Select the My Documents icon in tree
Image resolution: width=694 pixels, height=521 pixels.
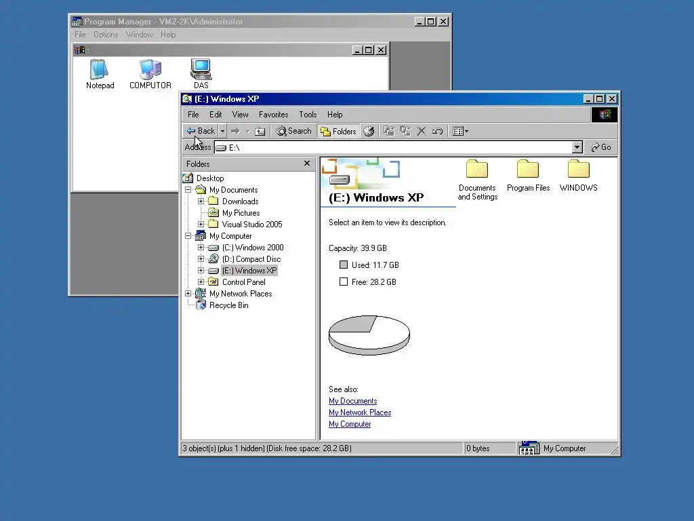(201, 190)
